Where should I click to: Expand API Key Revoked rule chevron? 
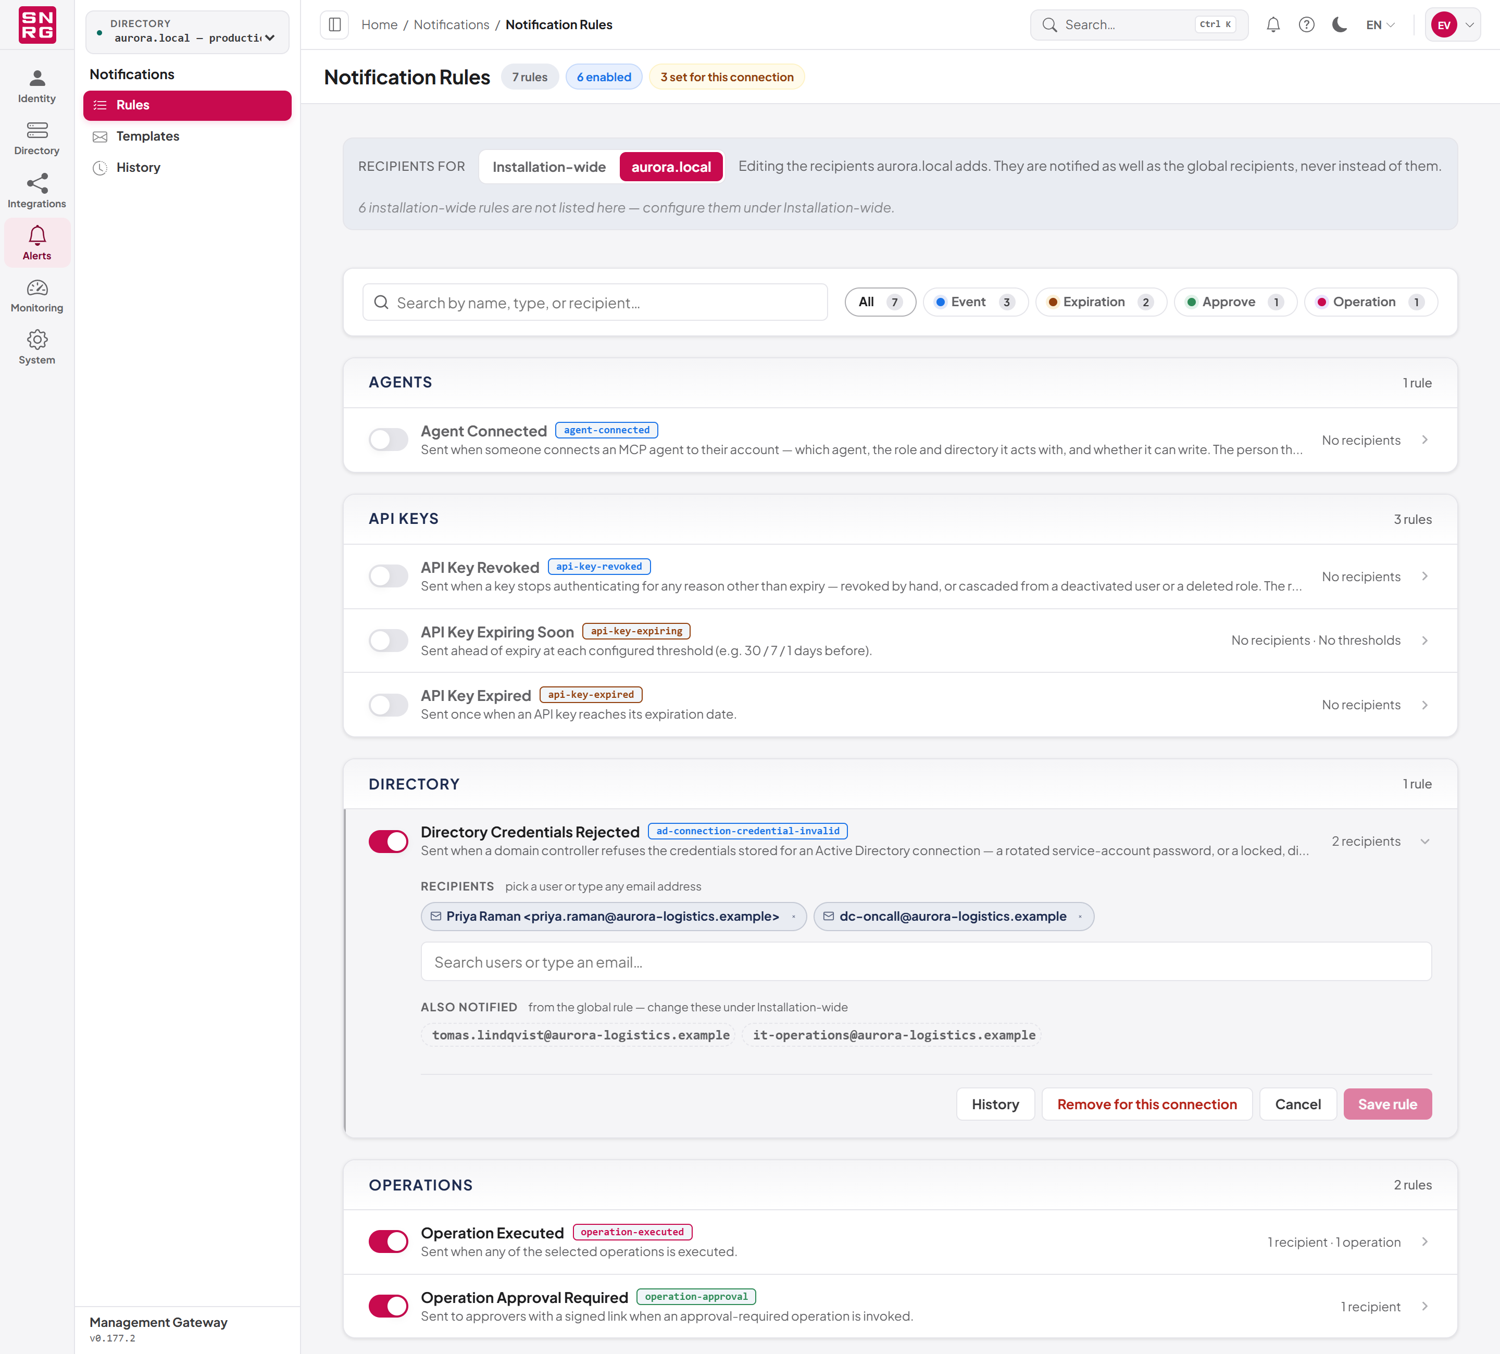point(1425,576)
